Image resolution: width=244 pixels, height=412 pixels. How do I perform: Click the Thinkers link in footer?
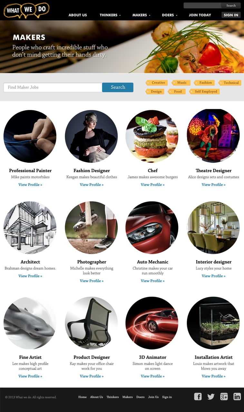pyautogui.click(x=112, y=397)
